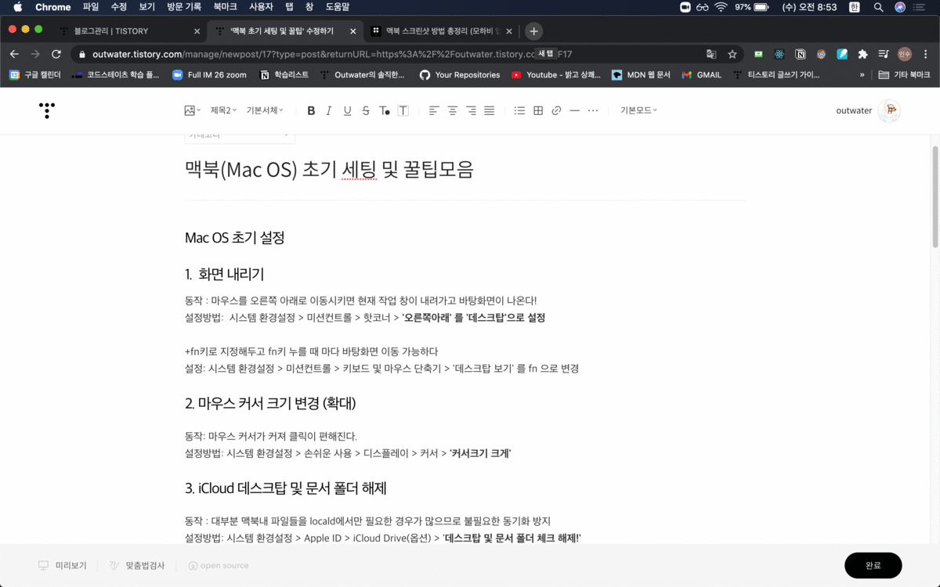Insert a horizontal divider line
Image resolution: width=940 pixels, height=587 pixels.
(x=574, y=111)
